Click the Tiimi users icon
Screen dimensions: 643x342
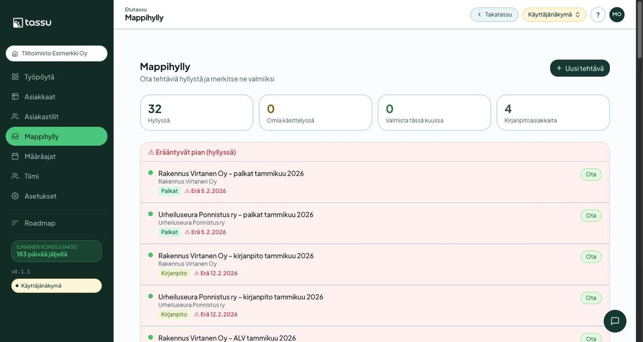(15, 176)
